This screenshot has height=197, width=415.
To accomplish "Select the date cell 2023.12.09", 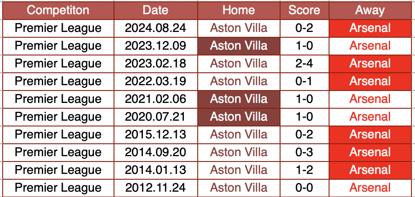I will click(155, 46).
